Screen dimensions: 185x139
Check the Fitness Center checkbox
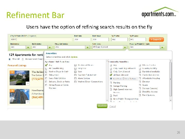point(140,65)
